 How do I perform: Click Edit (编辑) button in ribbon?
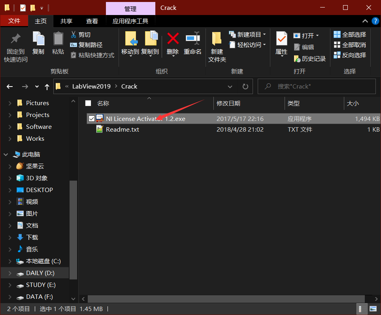coord(304,47)
